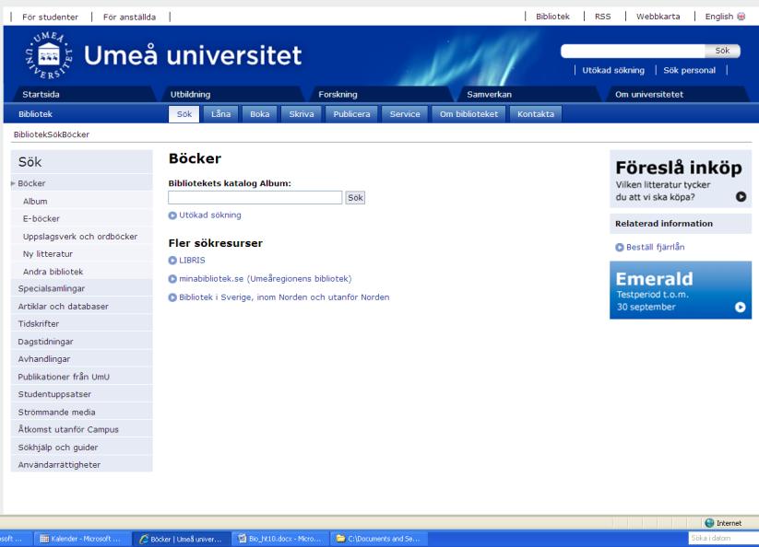The image size is (759, 547).
Task: Open Bibliotek i Sverige, inom Norden link
Action: tap(284, 297)
